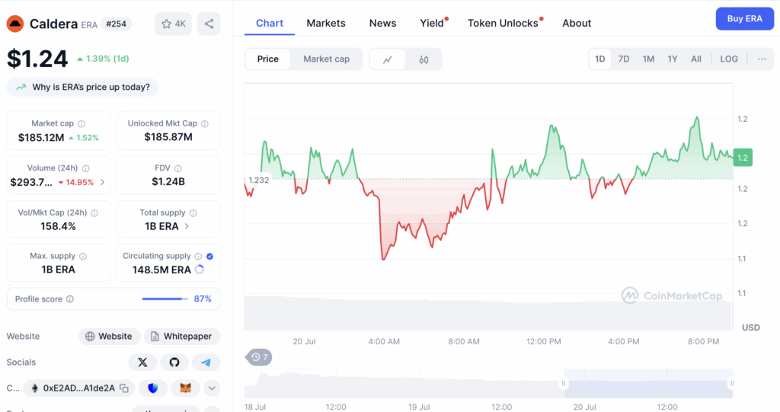
Task: Click the Max. supply info icon
Action: pyautogui.click(x=82, y=256)
